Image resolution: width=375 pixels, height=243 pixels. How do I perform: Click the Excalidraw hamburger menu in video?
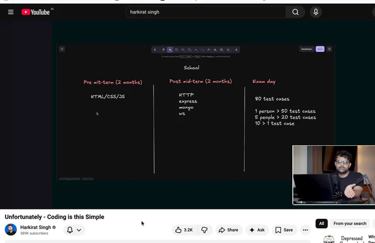click(62, 49)
